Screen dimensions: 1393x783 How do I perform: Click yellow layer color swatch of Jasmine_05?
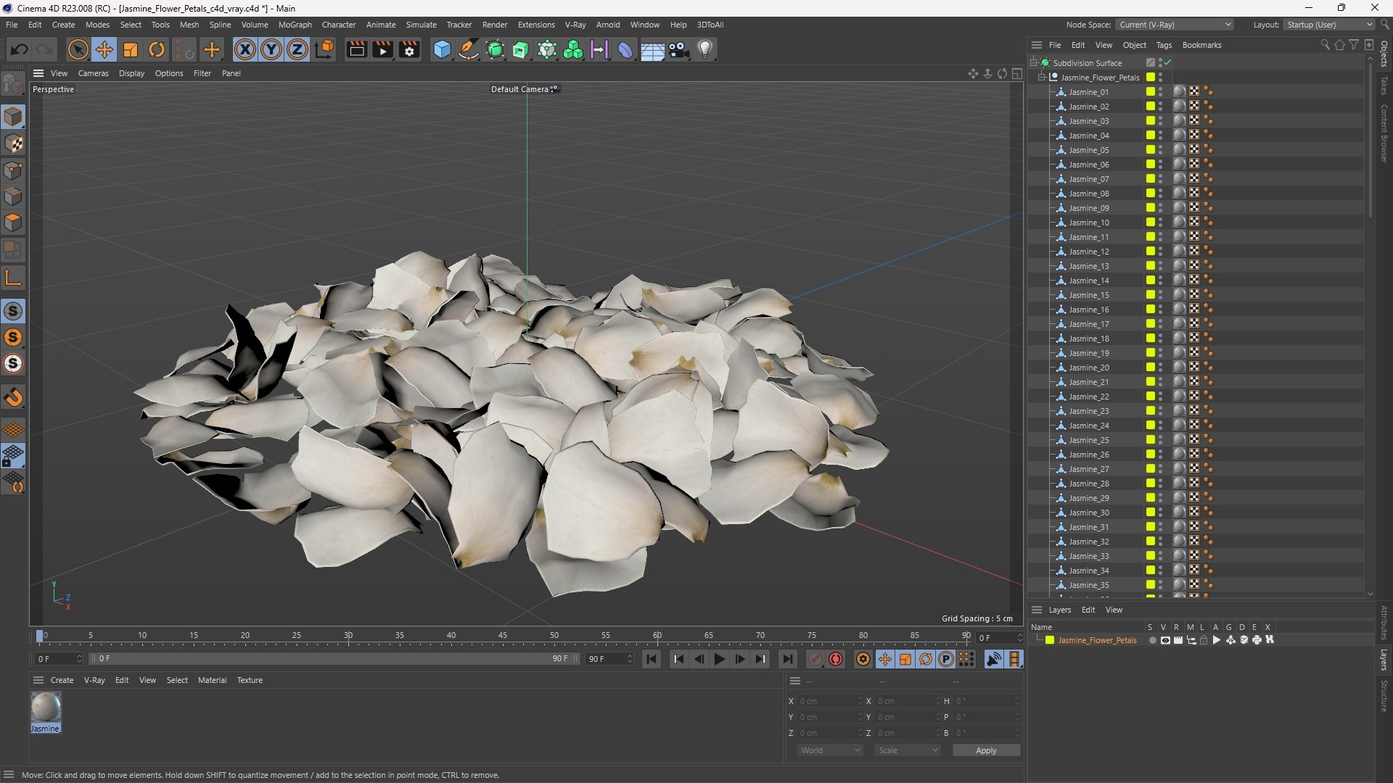coord(1150,150)
